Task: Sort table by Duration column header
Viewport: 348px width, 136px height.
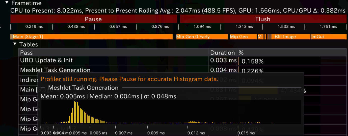Action: [x=222, y=53]
